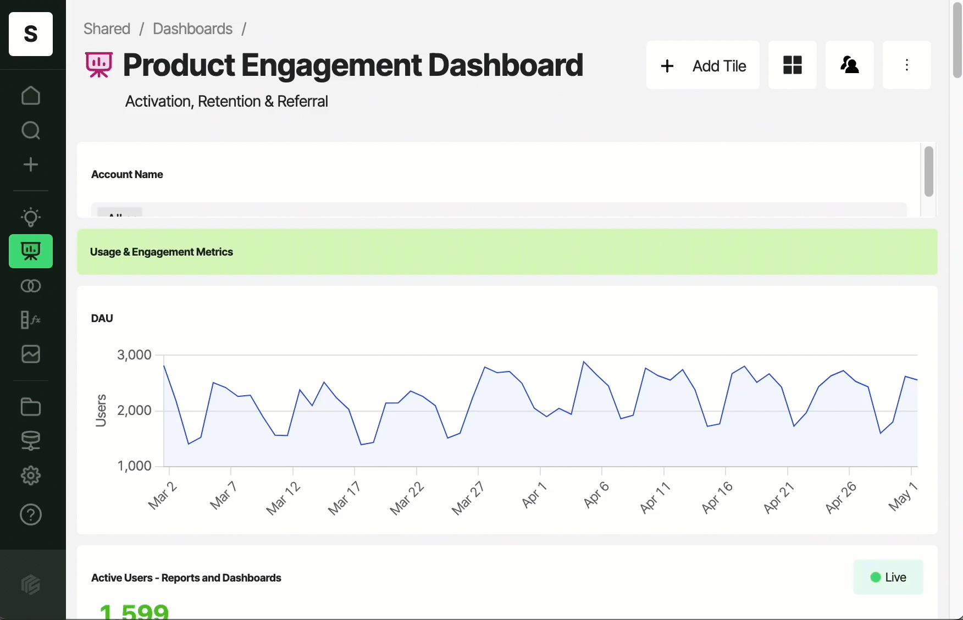963x620 pixels.
Task: Click the Mar 7 x-axis label
Action: (x=223, y=495)
